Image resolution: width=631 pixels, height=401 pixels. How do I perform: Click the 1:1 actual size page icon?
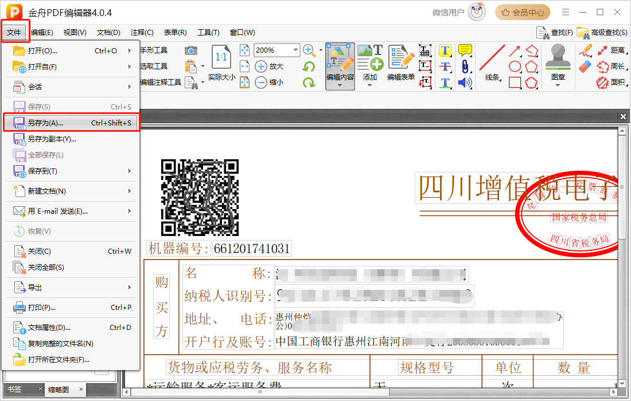click(221, 57)
